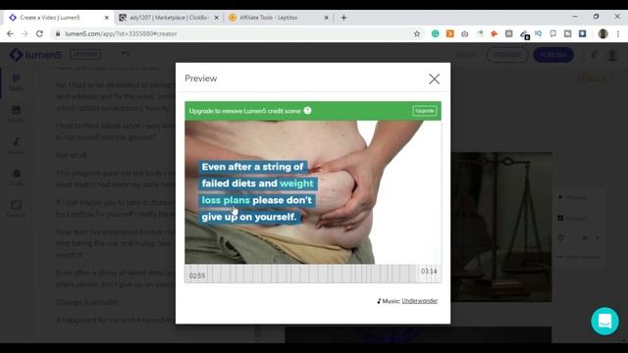Click the Upgrade button in green banner
This screenshot has width=628, height=353.
click(425, 111)
